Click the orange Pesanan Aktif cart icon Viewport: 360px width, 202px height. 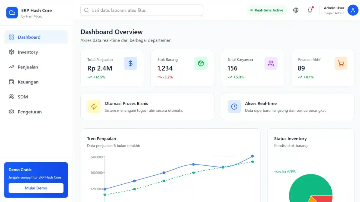[x=341, y=63]
